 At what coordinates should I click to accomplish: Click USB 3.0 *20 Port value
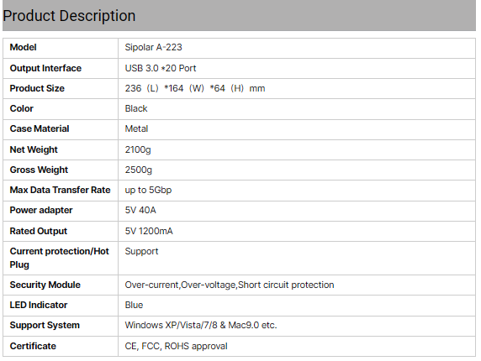(161, 68)
